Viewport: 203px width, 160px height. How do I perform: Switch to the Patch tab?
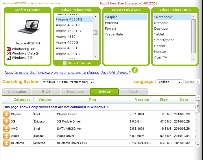click(134, 92)
